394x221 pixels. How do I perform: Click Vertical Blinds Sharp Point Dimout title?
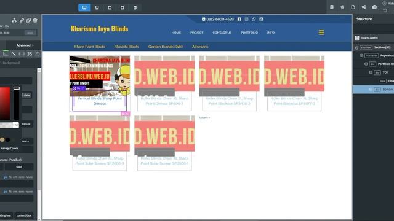[100, 101]
